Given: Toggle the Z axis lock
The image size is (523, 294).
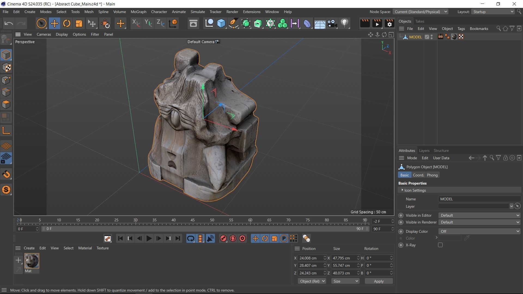Looking at the screenshot, I should (x=160, y=23).
